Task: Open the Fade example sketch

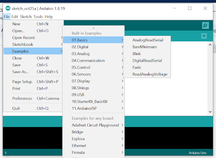Action: pyautogui.click(x=147, y=67)
